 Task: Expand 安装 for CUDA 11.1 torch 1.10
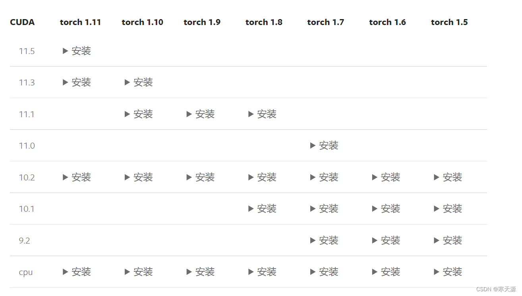point(139,114)
